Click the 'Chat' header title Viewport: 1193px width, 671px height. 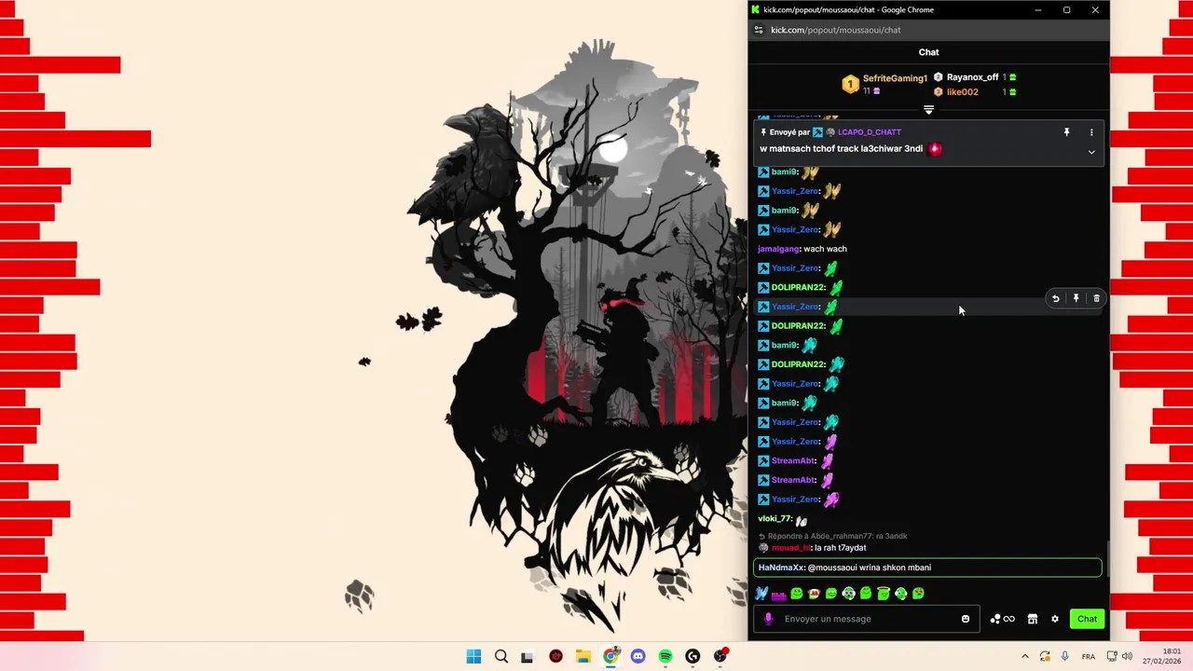(x=928, y=52)
